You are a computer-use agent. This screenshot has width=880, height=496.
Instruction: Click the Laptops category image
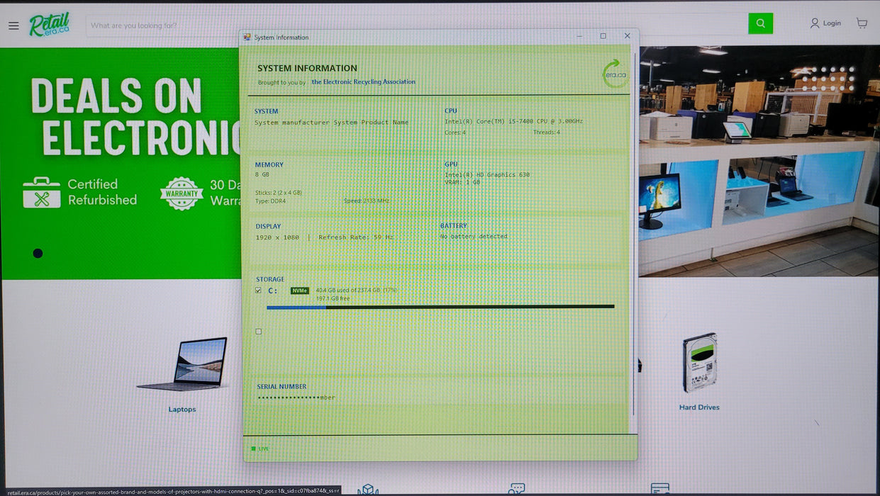point(182,364)
